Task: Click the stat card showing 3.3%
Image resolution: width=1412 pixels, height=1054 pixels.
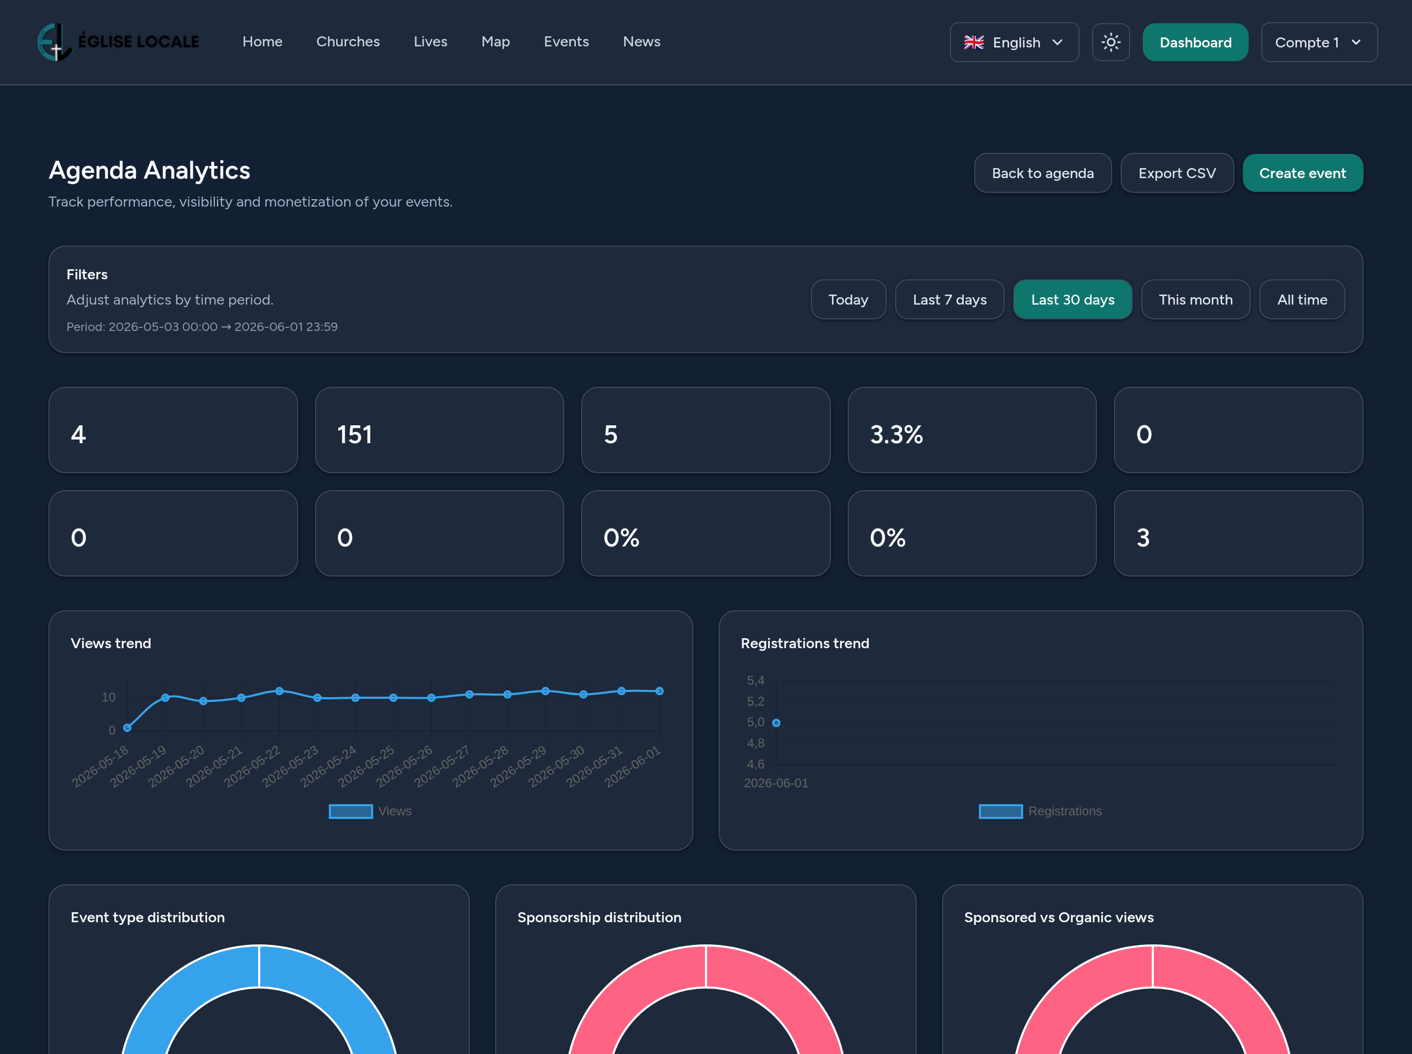Action: (972, 430)
